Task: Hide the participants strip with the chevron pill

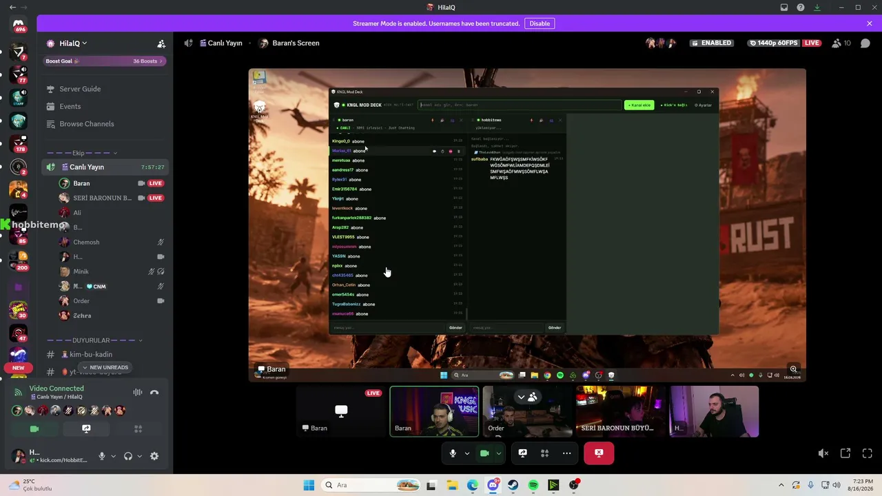Action: tap(527, 397)
